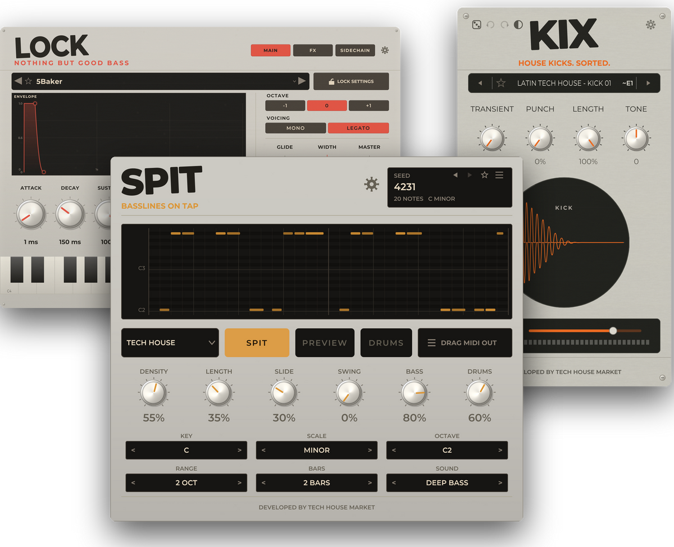Adjust the Density knob
Screen dimensions: 674x547
tap(153, 393)
